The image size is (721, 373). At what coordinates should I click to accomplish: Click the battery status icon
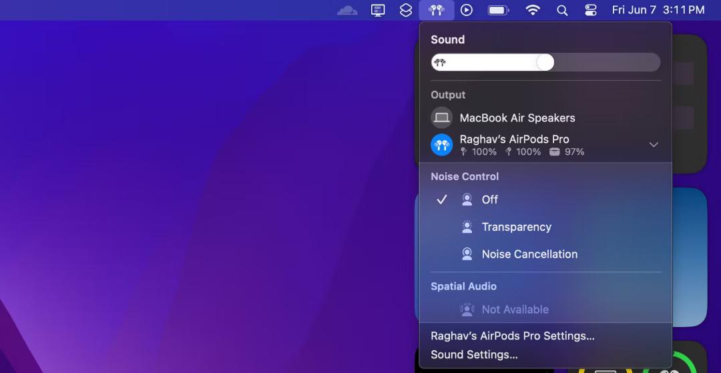coord(499,10)
